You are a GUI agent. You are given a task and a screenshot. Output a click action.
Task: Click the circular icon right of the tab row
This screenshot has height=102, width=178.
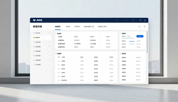tap(139, 27)
